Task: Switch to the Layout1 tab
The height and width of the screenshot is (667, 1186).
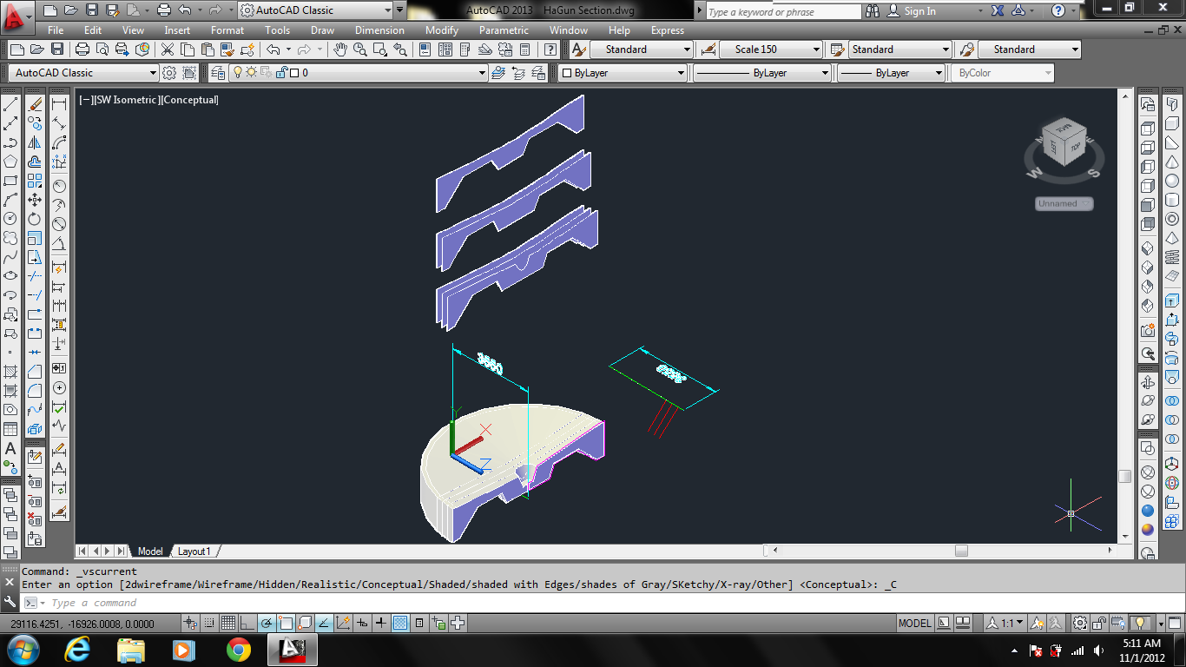Action: (x=194, y=551)
